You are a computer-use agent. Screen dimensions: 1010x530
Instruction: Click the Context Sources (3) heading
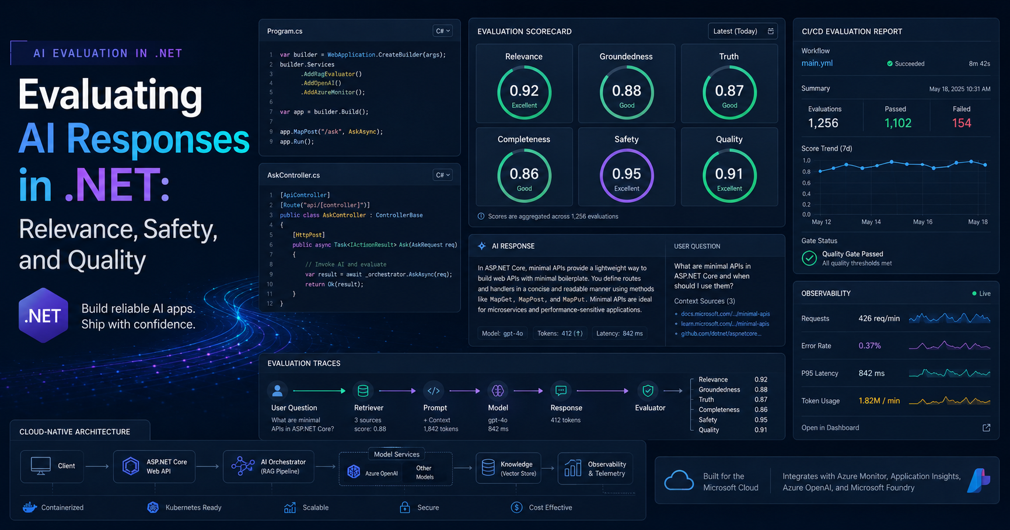click(704, 301)
